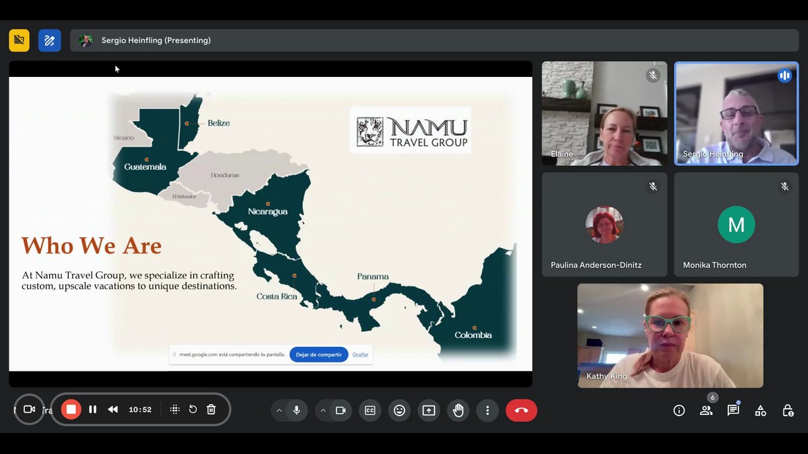Click Paulina Anderson-Dinitz's profile photo avatar

(x=604, y=224)
